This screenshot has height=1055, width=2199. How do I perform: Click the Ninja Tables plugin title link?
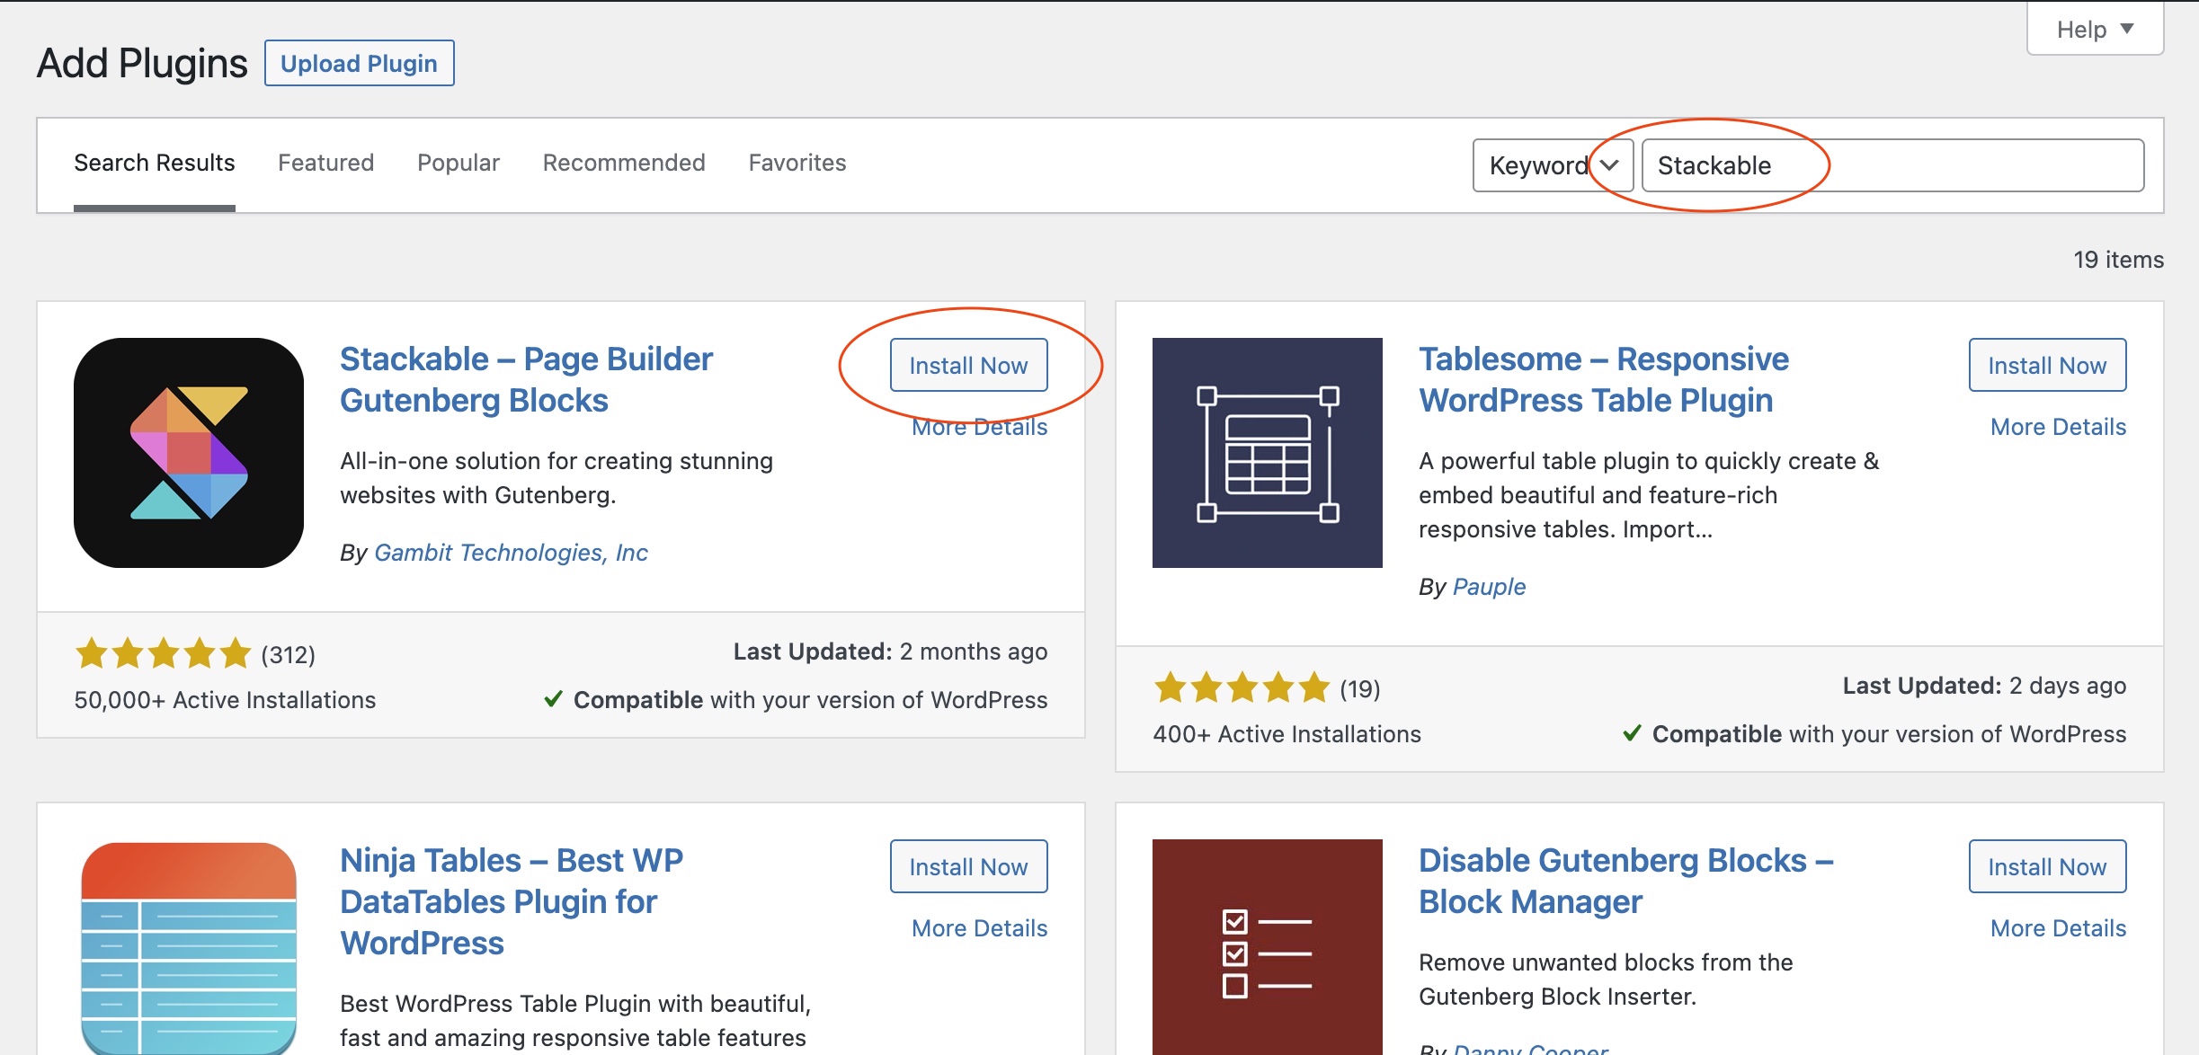tap(512, 901)
